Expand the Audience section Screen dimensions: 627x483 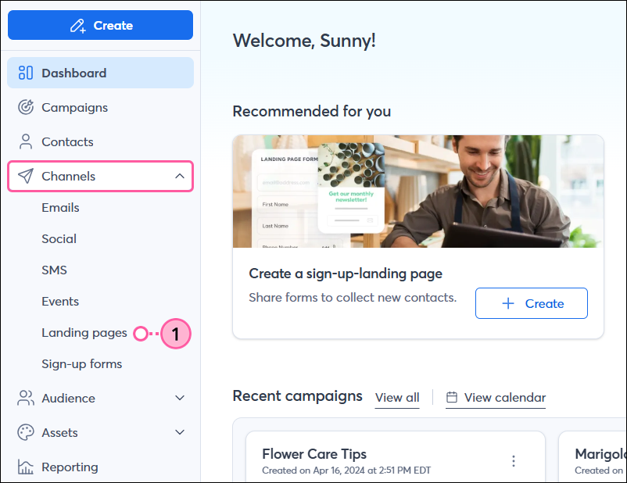point(179,398)
